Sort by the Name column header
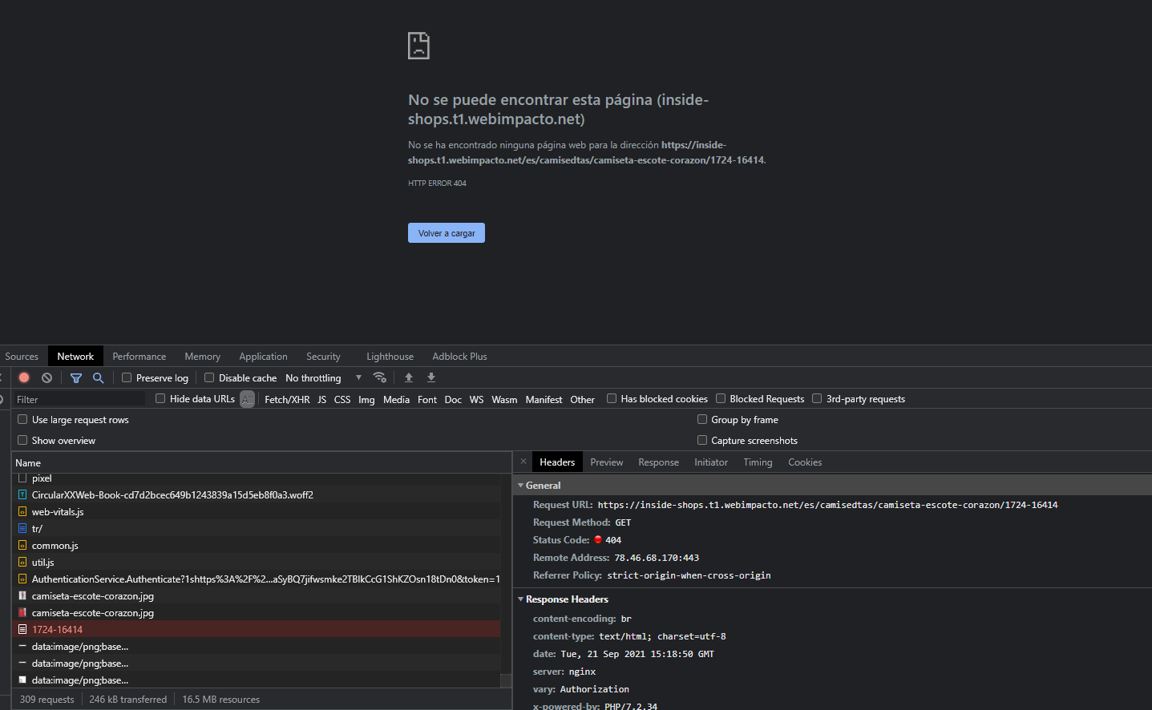This screenshot has height=710, width=1152. [x=261, y=462]
